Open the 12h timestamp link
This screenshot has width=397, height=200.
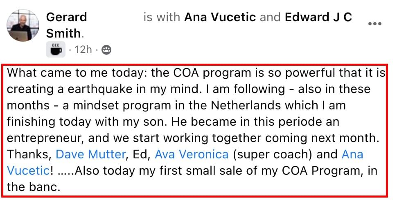pyautogui.click(x=83, y=49)
